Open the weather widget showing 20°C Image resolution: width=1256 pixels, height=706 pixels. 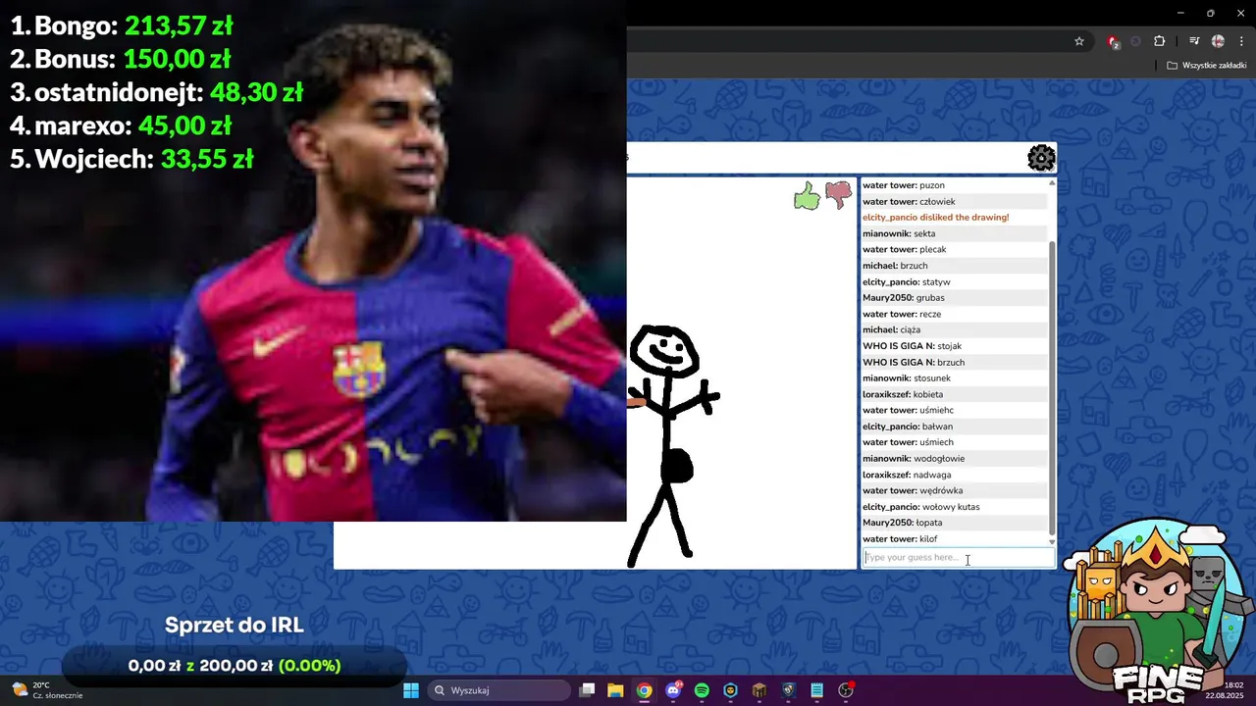(x=47, y=690)
